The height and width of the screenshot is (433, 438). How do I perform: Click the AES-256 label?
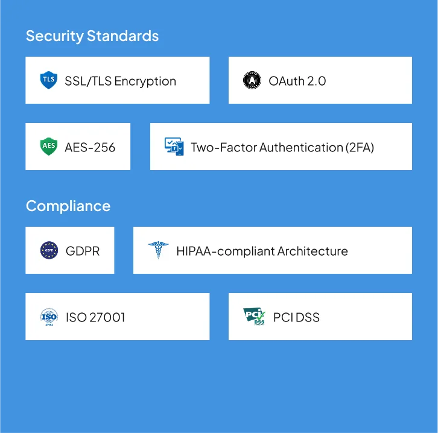point(90,147)
